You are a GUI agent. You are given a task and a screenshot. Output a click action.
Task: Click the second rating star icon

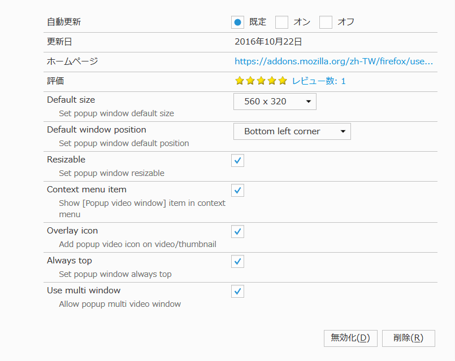pos(250,81)
